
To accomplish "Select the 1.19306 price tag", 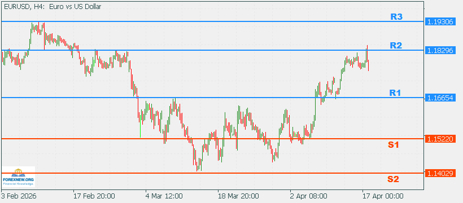I will (x=440, y=21).
